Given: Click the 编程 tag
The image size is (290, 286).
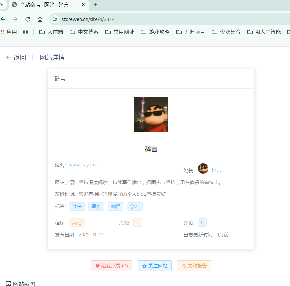Looking at the screenshot, I should 116,206.
